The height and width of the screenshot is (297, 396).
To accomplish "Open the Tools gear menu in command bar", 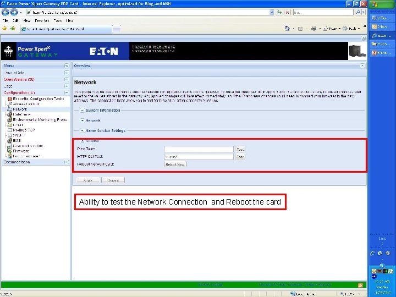I will [351, 29].
